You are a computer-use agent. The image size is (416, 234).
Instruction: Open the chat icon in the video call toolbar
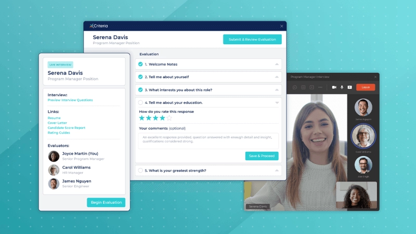point(295,87)
